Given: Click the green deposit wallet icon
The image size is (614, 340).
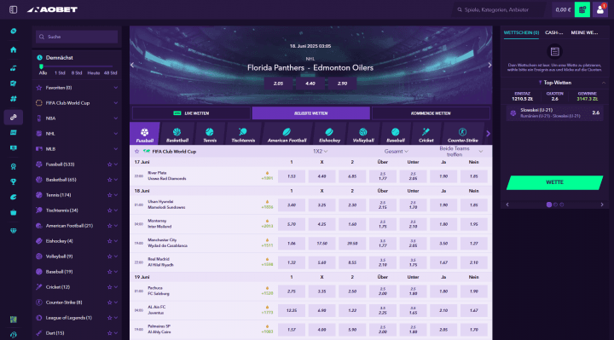Looking at the screenshot, I should click(582, 9).
